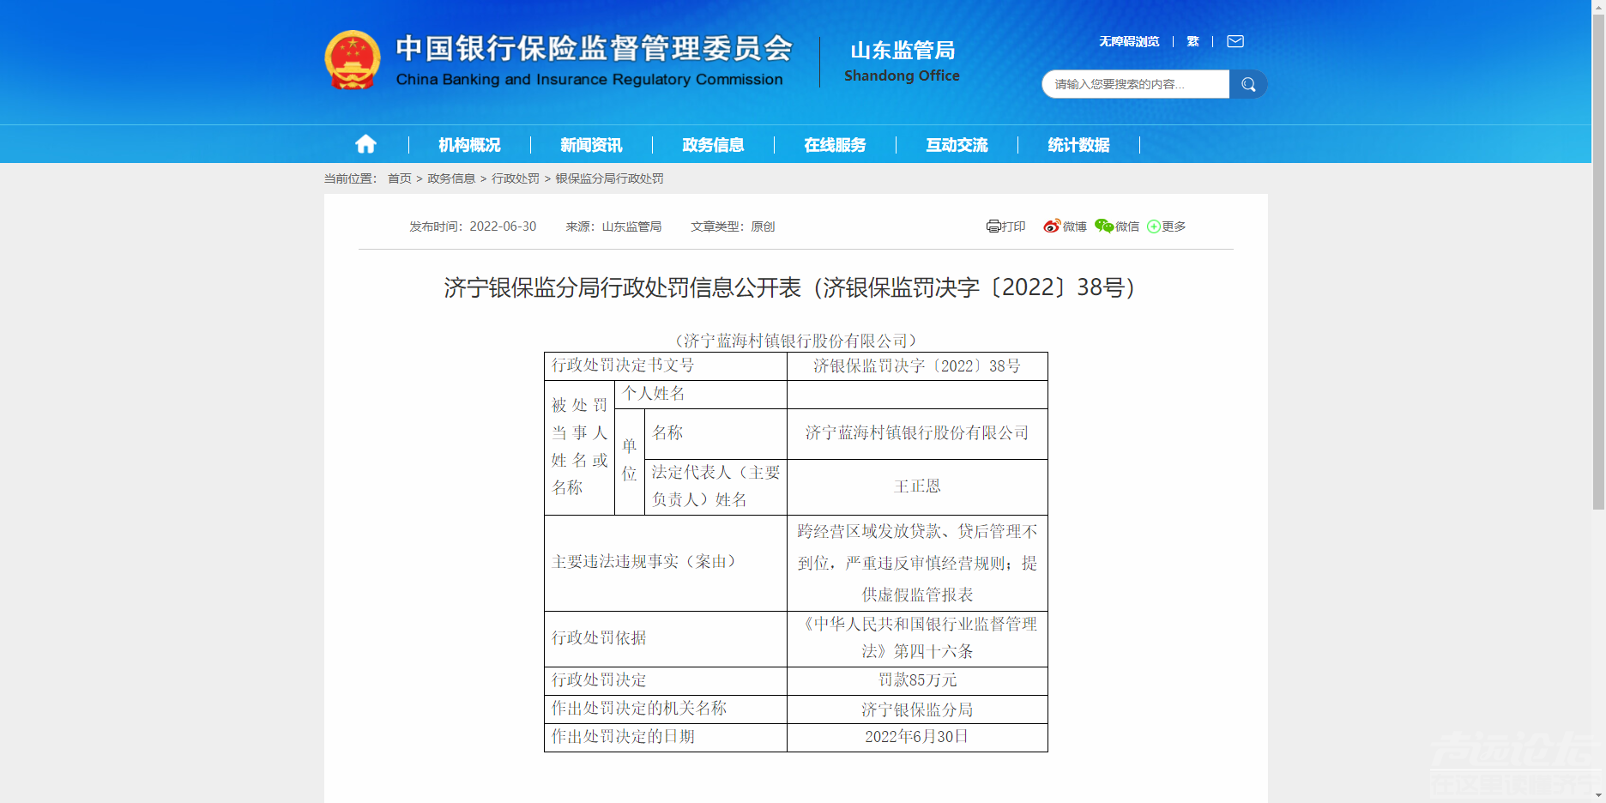1606x803 pixels.
Task: Click the 行政处罚依据 row label
Action: coord(599,638)
